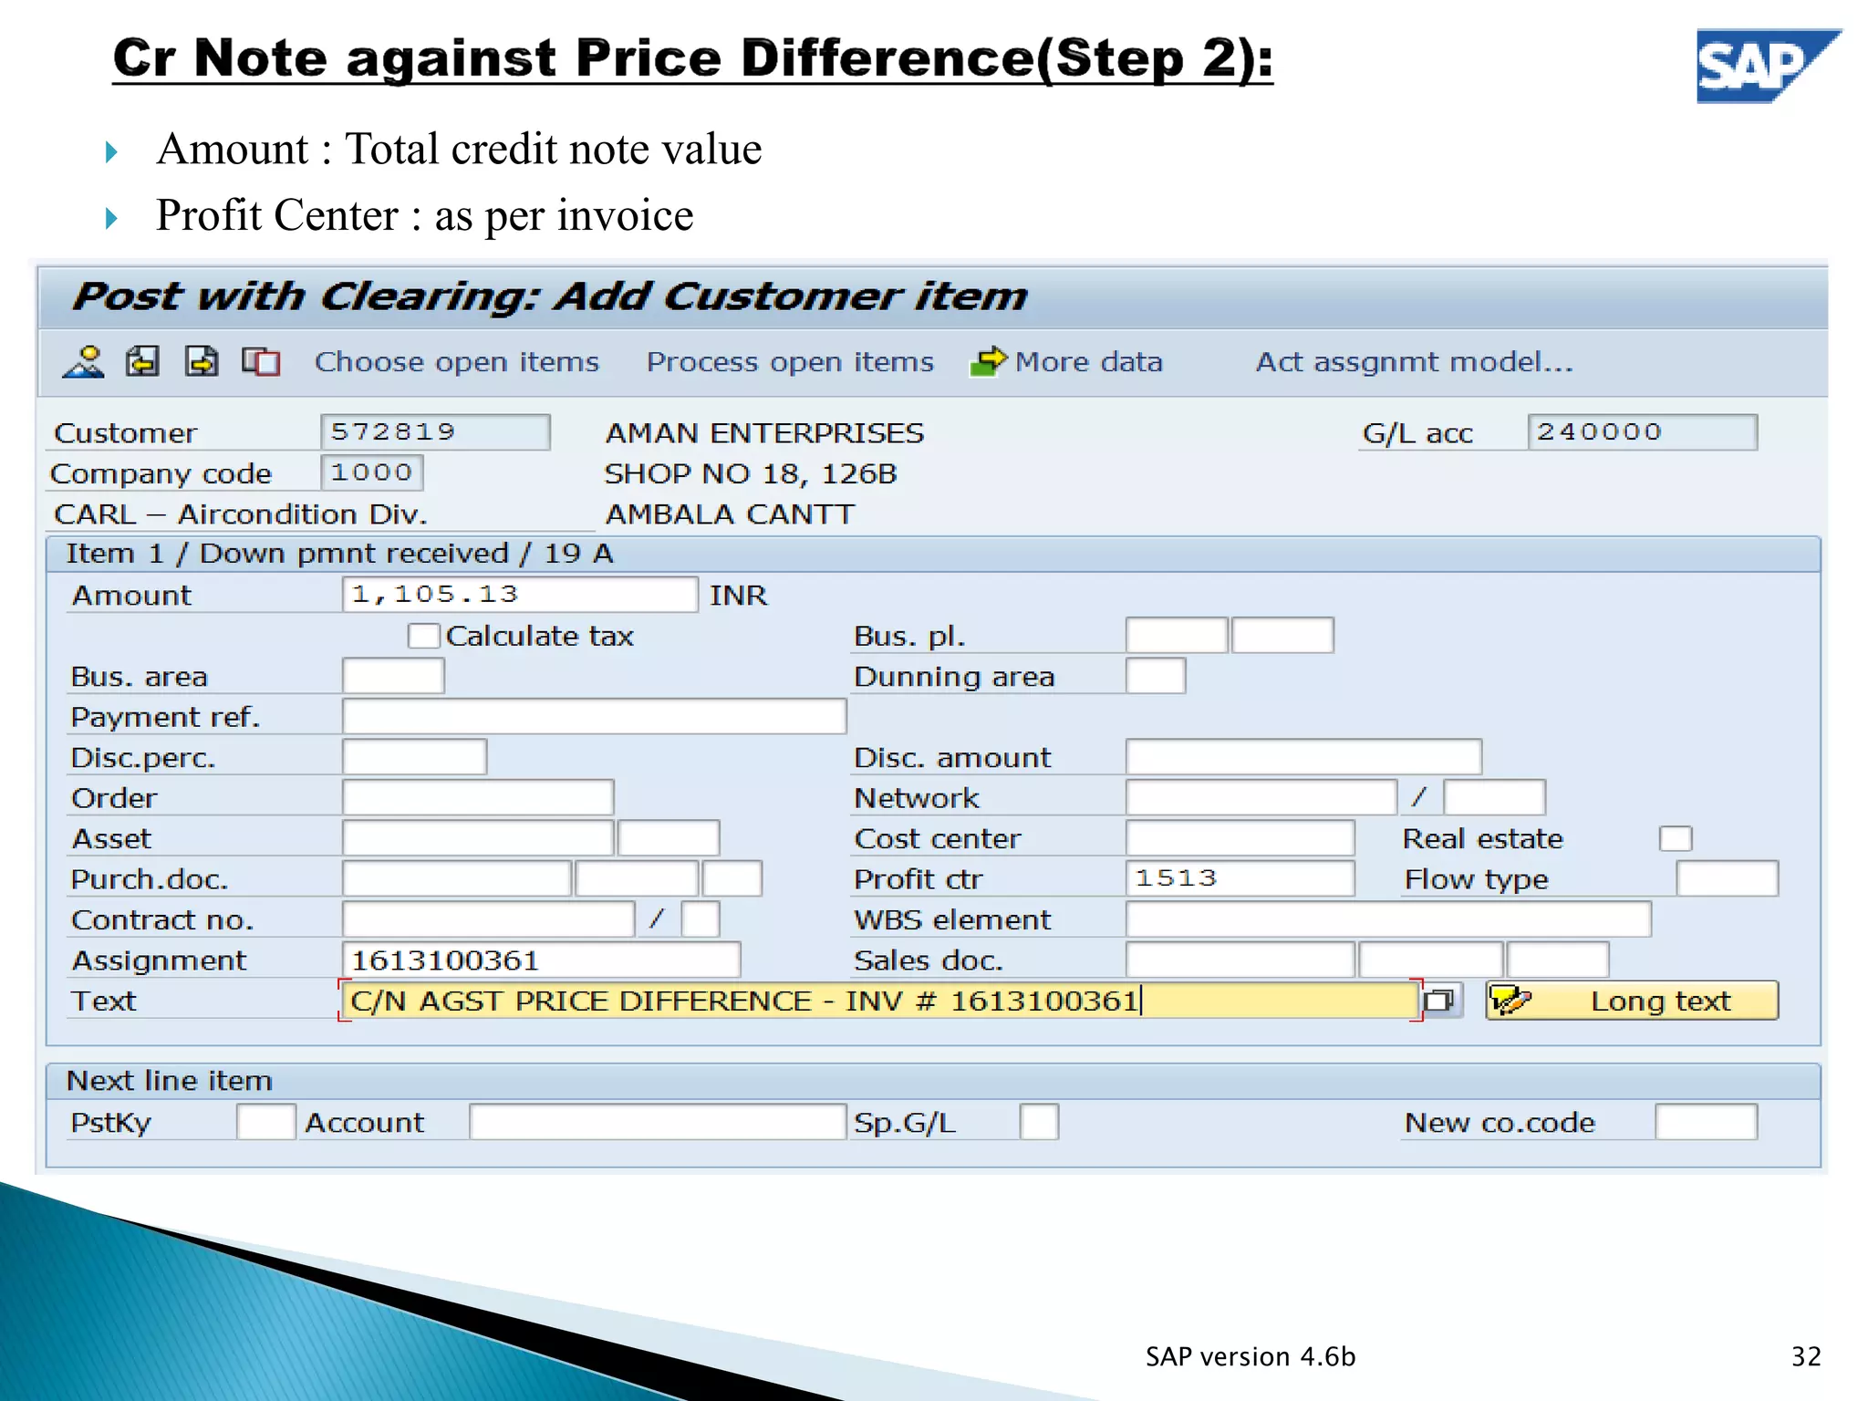Click the Company code field
The width and height of the screenshot is (1868, 1401).
point(372,472)
